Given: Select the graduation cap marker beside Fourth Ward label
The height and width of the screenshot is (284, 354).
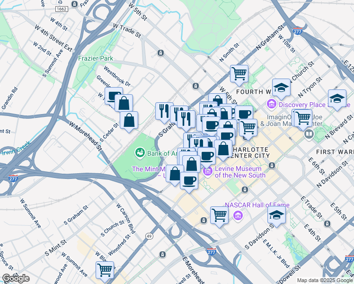Looking at the screenshot, I should [281, 88].
